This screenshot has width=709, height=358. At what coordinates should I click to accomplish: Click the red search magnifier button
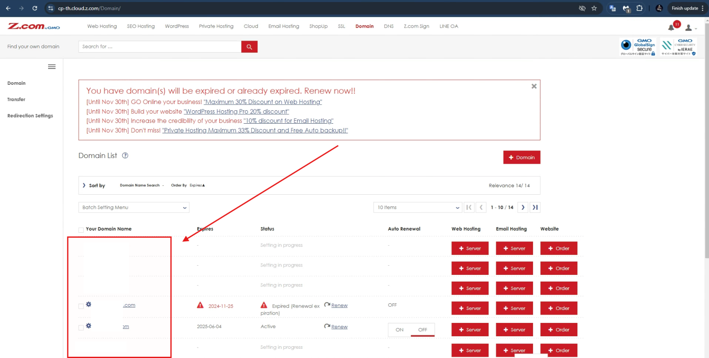coord(249,47)
